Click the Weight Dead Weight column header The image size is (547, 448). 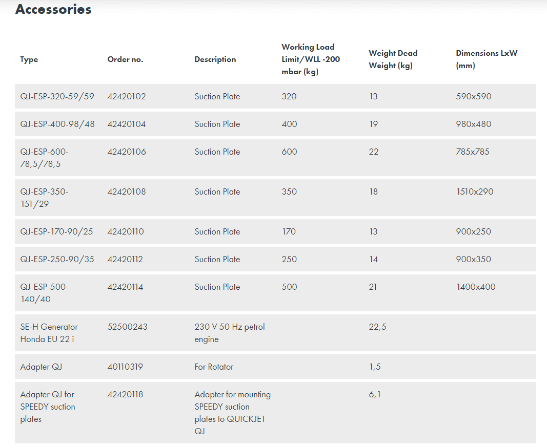[x=393, y=59]
